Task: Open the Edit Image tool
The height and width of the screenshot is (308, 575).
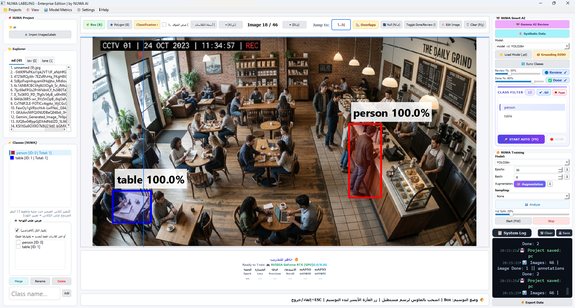Action: pyautogui.click(x=450, y=25)
